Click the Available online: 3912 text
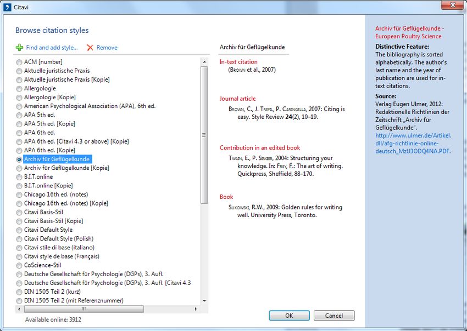Screen dimensions: 467x331 tap(53, 319)
